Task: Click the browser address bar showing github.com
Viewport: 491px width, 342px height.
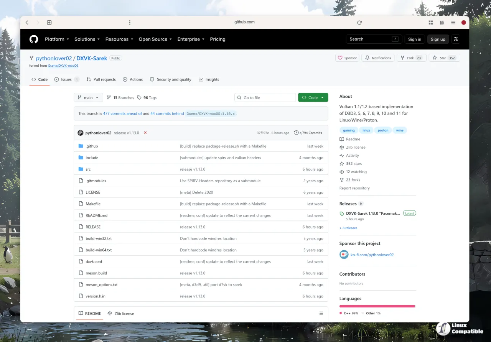Action: [x=244, y=22]
